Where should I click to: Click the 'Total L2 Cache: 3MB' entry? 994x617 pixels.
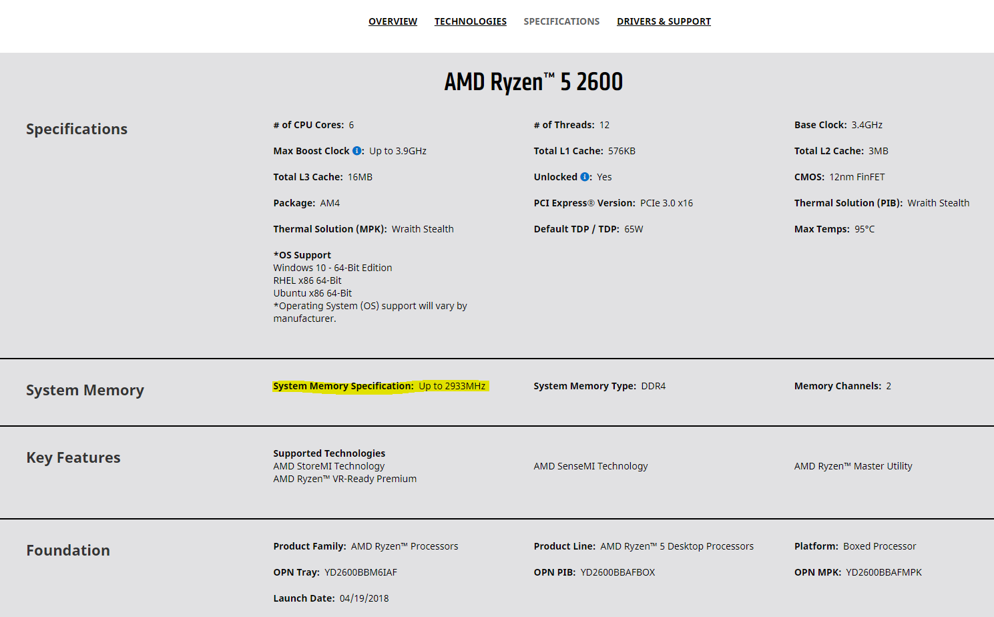pos(841,151)
